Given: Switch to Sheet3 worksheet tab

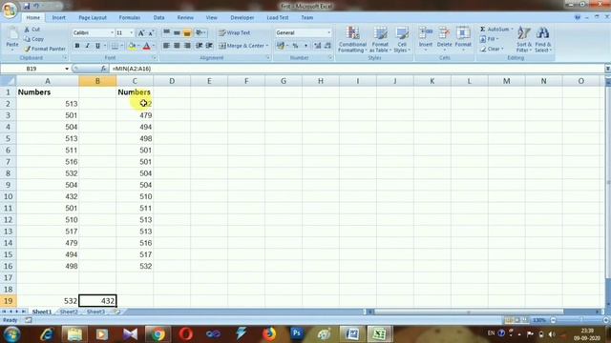Looking at the screenshot, I should coord(95,312).
